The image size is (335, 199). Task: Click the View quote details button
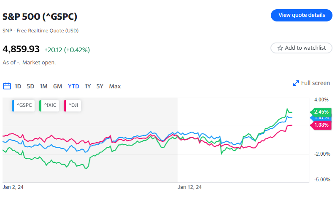pyautogui.click(x=302, y=15)
